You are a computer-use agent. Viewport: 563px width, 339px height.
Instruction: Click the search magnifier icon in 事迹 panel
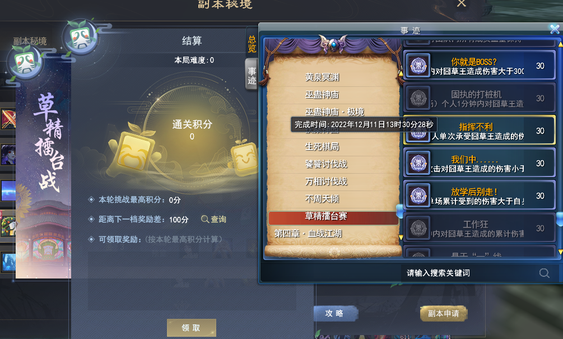tap(545, 273)
